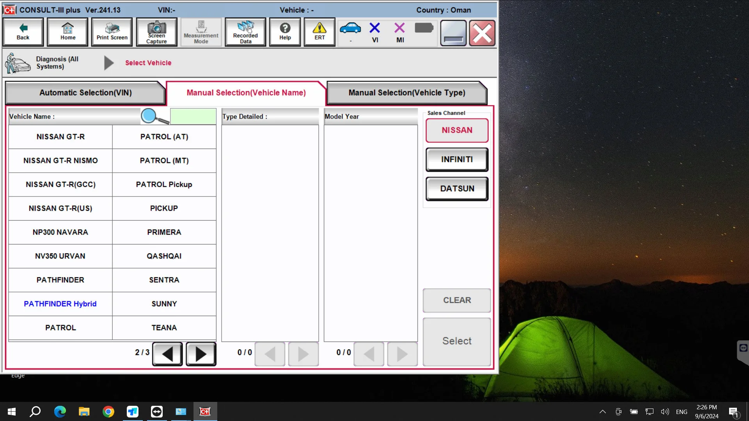Minimize CONSULT-III plus window button
This screenshot has height=421, width=749.
tap(453, 33)
